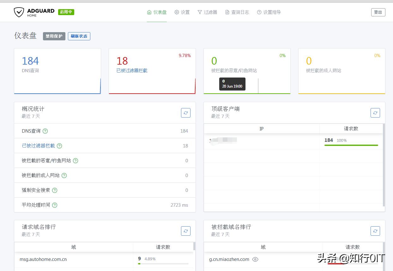Click 域 column header in 被拦截域名排行
Screen dimensions: 393x271
(x=263, y=247)
